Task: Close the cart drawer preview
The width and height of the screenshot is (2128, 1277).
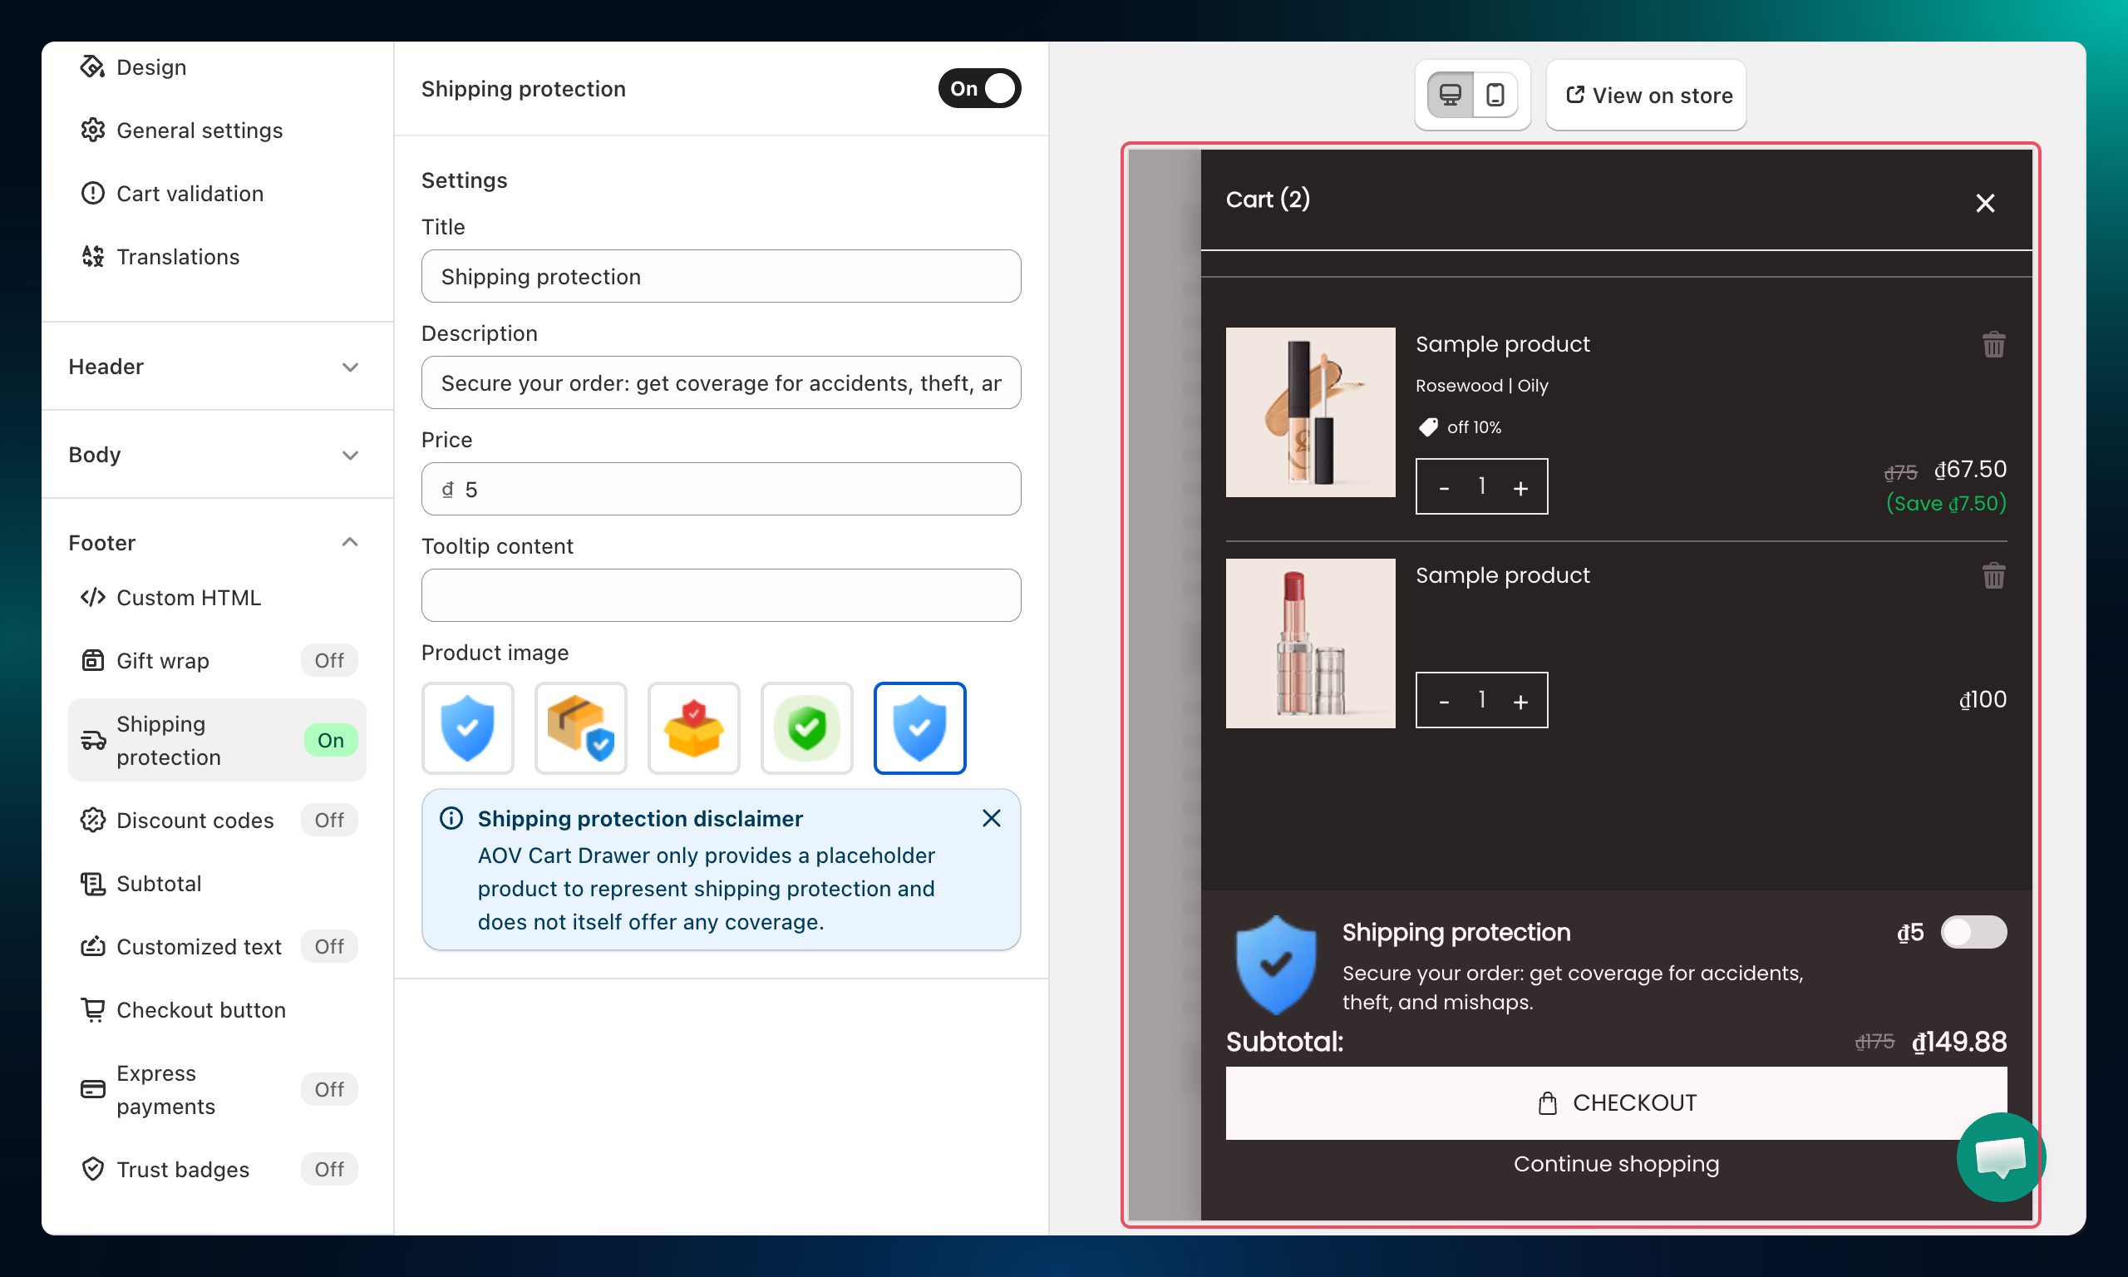Action: (x=1985, y=203)
